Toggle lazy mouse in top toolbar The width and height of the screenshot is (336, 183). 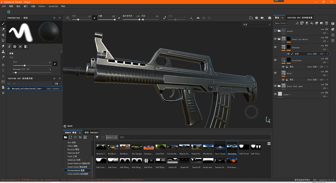pyautogui.click(x=165, y=18)
